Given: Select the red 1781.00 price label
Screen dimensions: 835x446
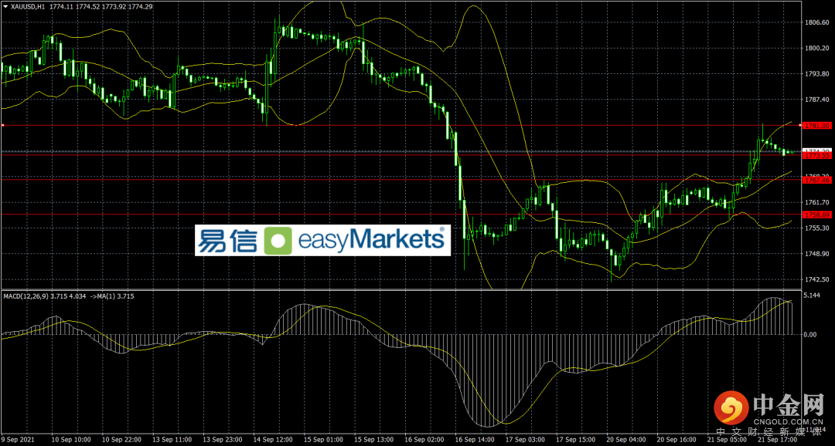Looking at the screenshot, I should pyautogui.click(x=817, y=126).
